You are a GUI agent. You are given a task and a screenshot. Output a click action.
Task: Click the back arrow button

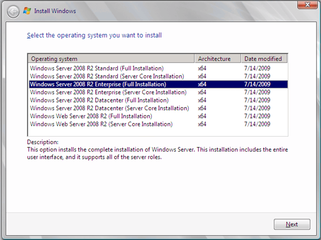[13, 11]
